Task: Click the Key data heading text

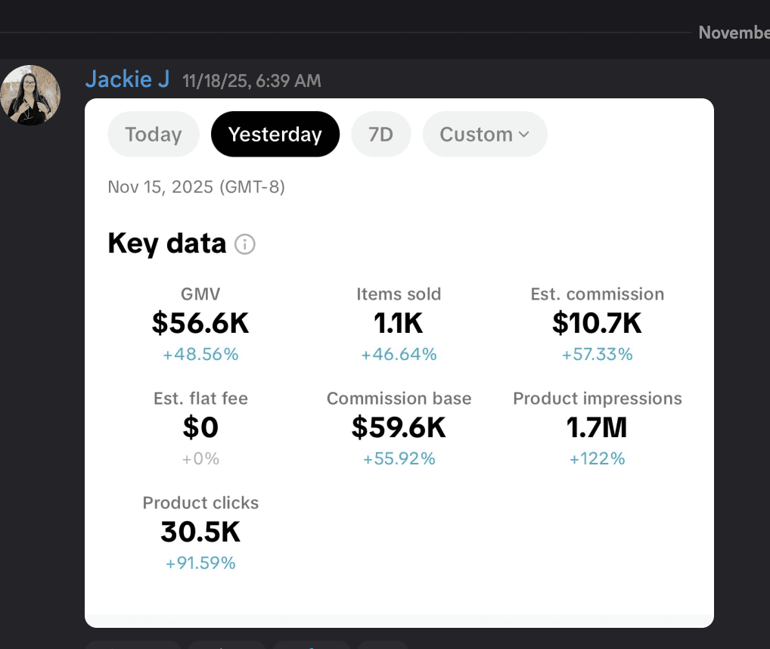Action: [167, 244]
